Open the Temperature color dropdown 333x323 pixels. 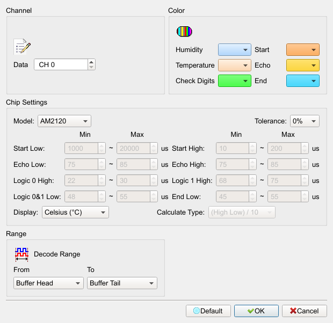[235, 65]
